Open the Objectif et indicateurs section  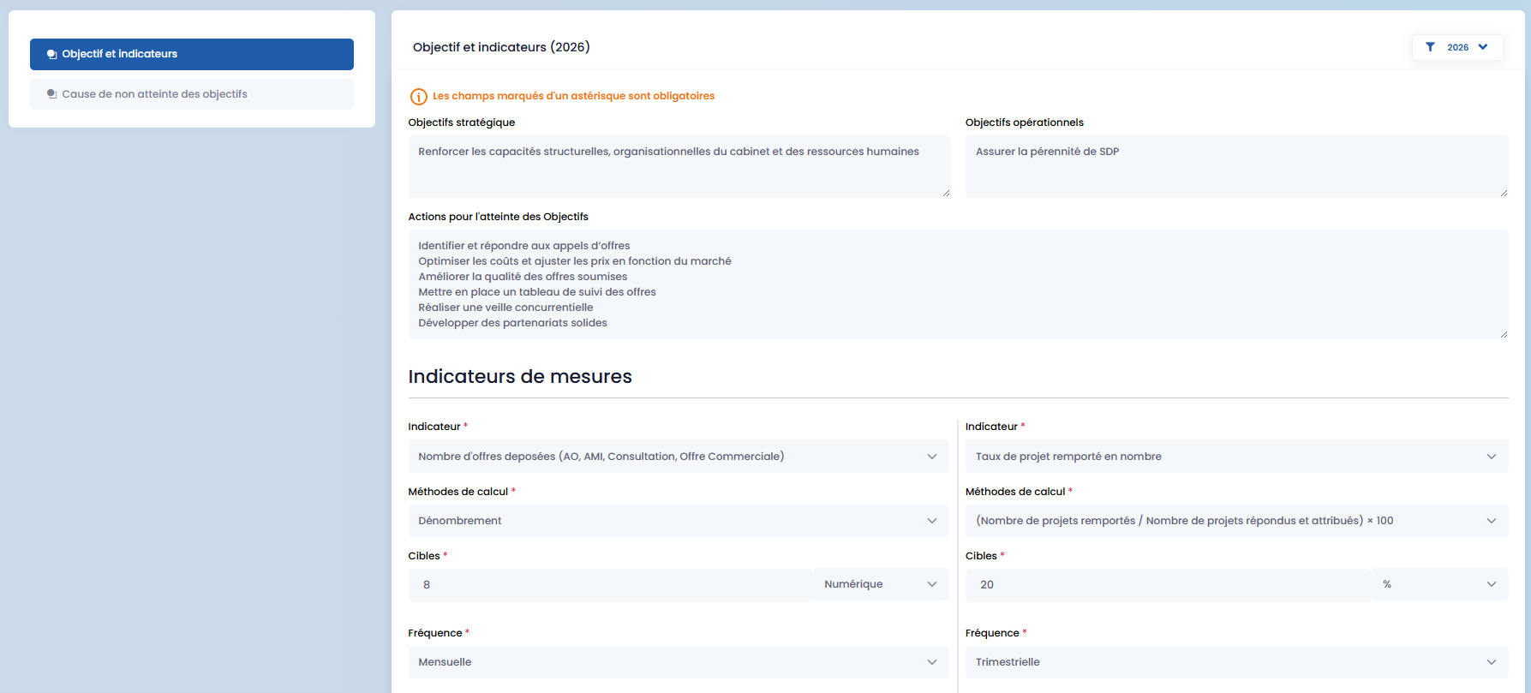[x=191, y=54]
